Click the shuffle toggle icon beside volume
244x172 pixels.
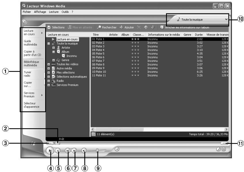click(117, 149)
